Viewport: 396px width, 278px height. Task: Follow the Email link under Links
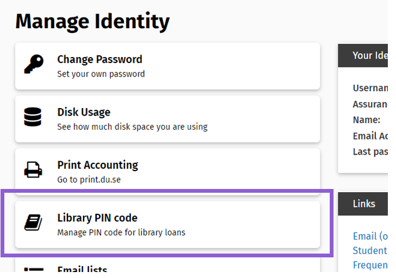[370, 236]
